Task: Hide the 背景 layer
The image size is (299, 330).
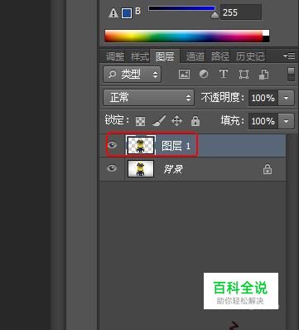Action: click(112, 168)
